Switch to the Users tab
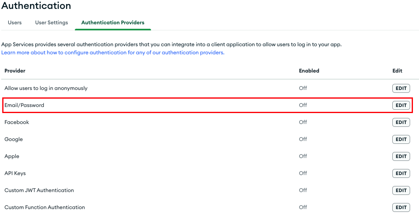This screenshot has width=419, height=218. click(x=15, y=22)
